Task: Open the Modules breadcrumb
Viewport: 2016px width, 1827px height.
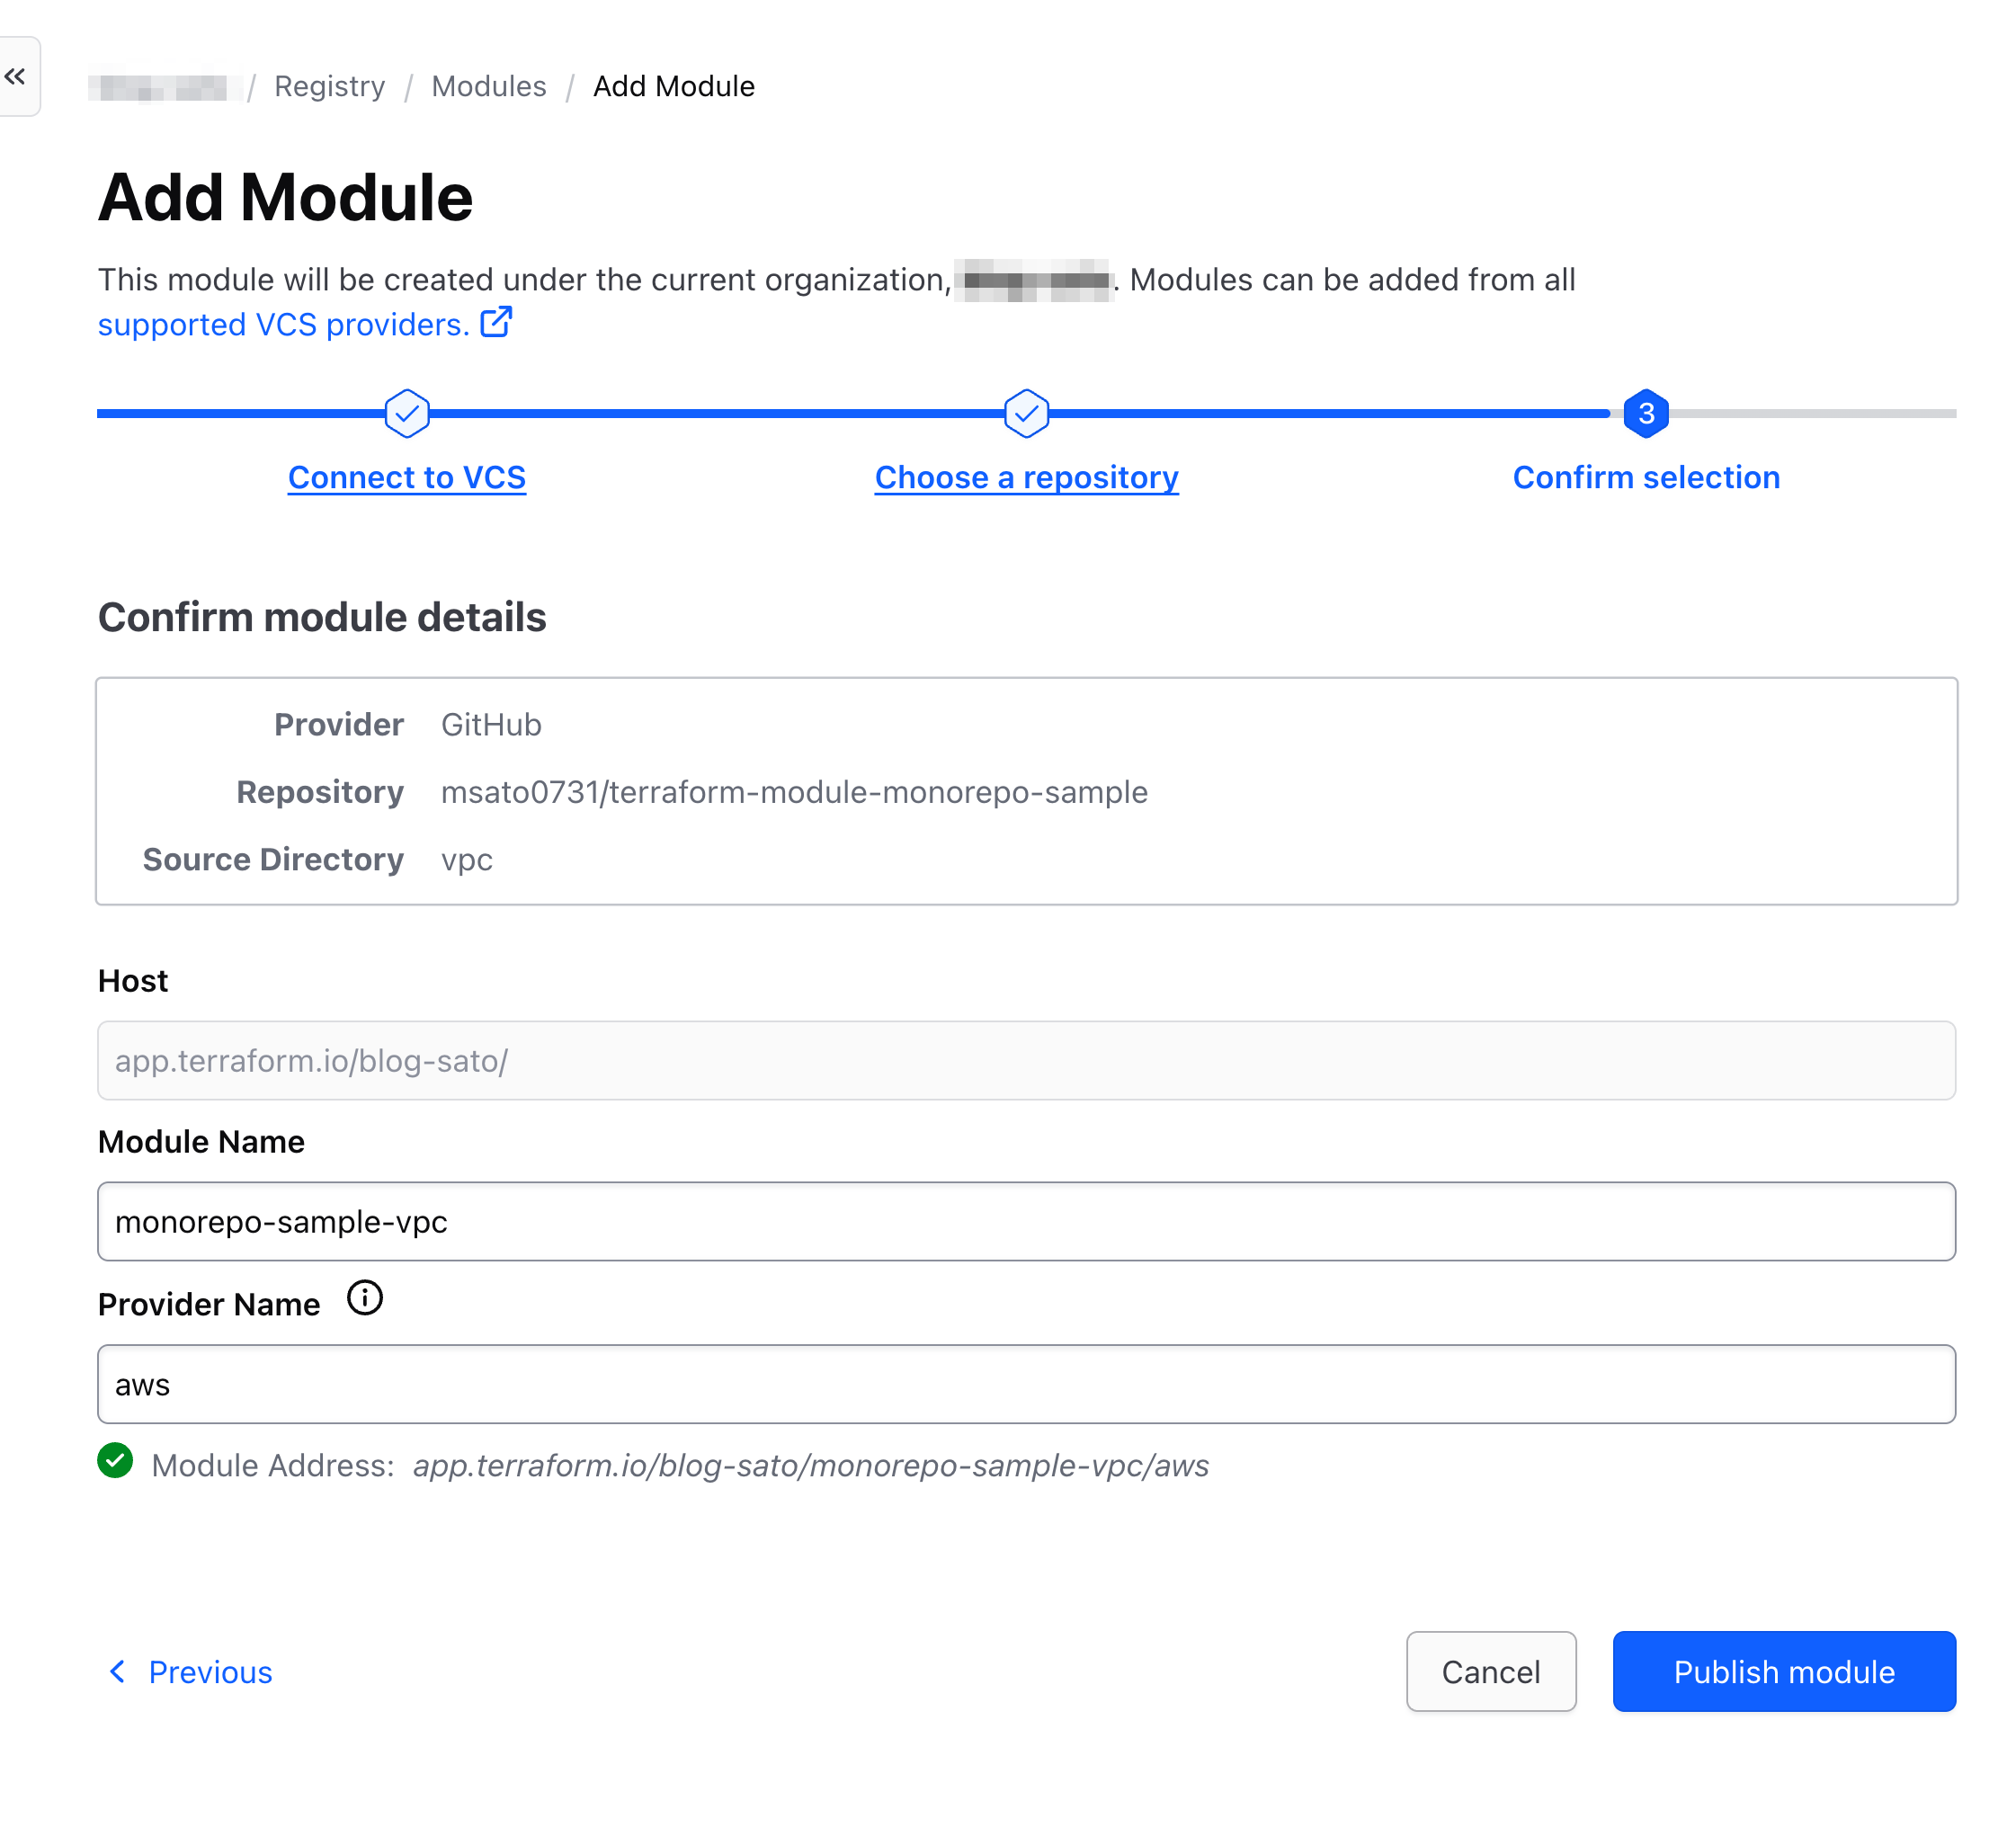Action: pos(489,86)
